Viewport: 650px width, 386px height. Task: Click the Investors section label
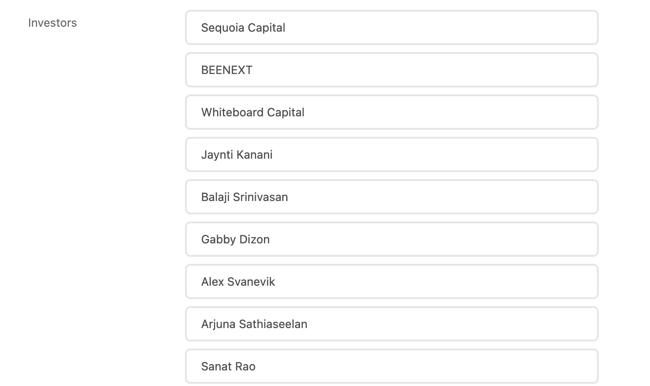53,23
